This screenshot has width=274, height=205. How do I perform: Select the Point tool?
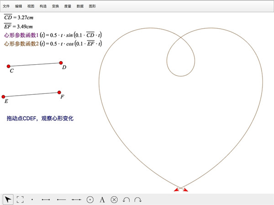(32, 200)
